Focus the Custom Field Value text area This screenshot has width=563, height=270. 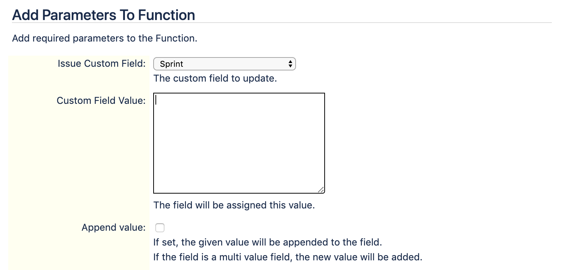[x=239, y=143]
